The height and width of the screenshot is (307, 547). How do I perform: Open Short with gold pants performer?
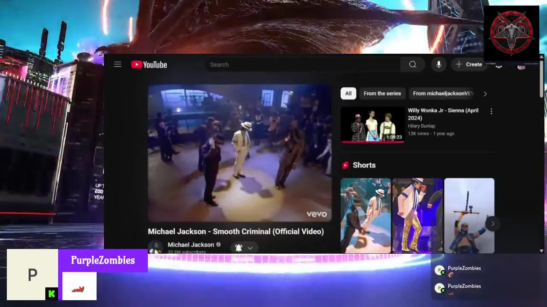(418, 216)
